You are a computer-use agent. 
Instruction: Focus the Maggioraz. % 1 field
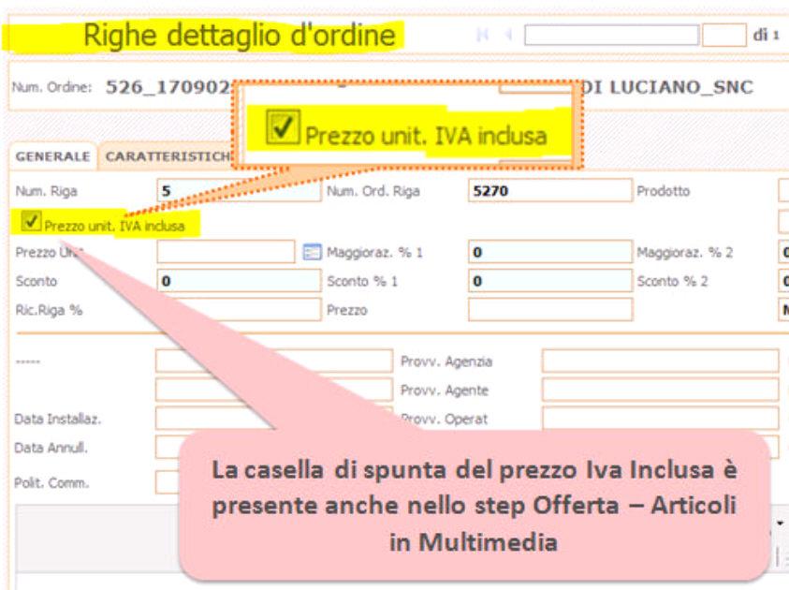(549, 252)
